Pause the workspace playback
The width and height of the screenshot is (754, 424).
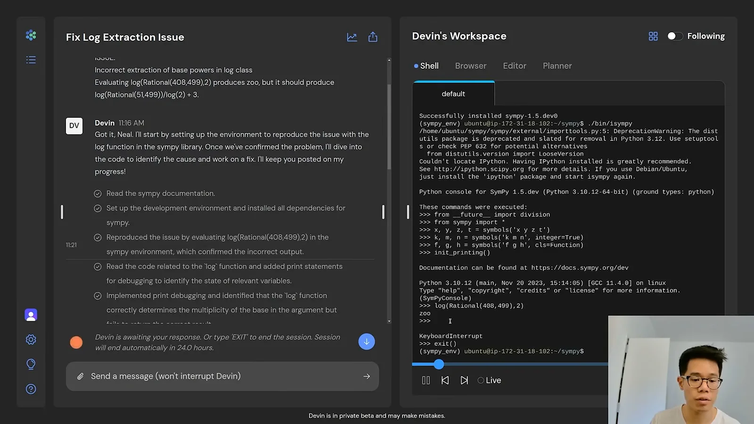click(x=426, y=380)
